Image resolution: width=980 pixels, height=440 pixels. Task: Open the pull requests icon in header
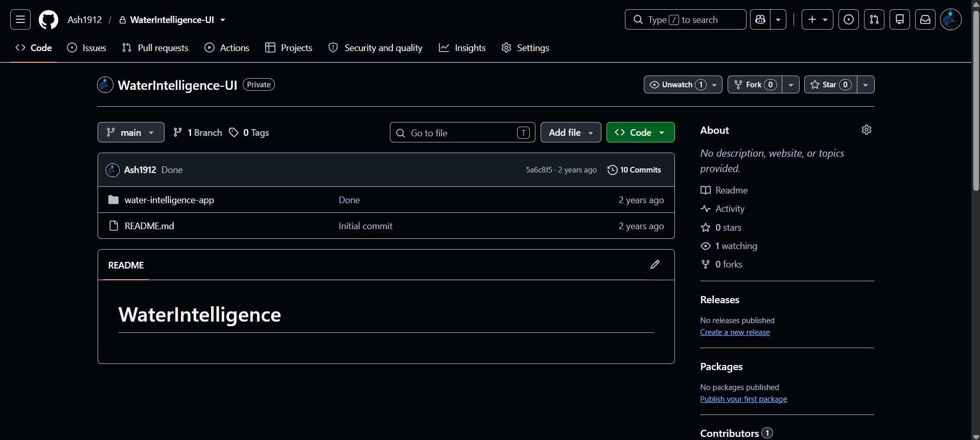click(874, 20)
